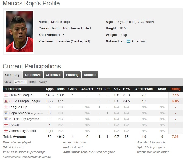Sort table by Rating column header
The height and width of the screenshot is (162, 184).
[x=176, y=89]
